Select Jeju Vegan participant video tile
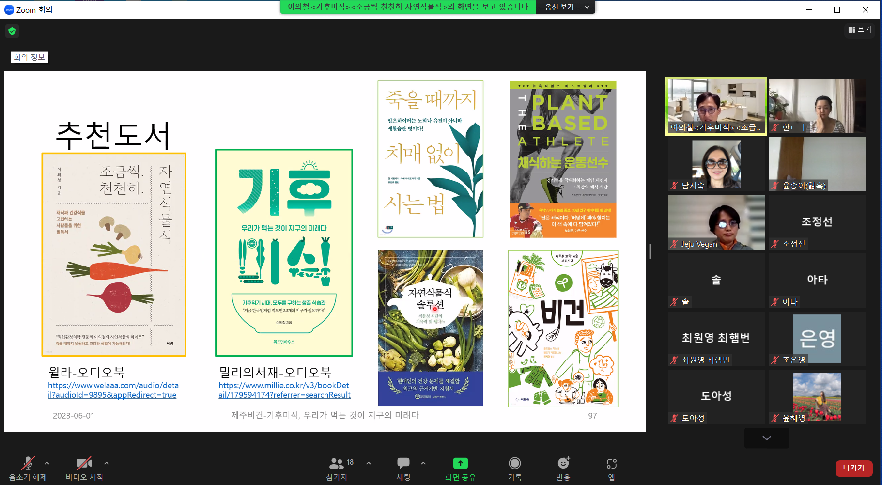 716,222
